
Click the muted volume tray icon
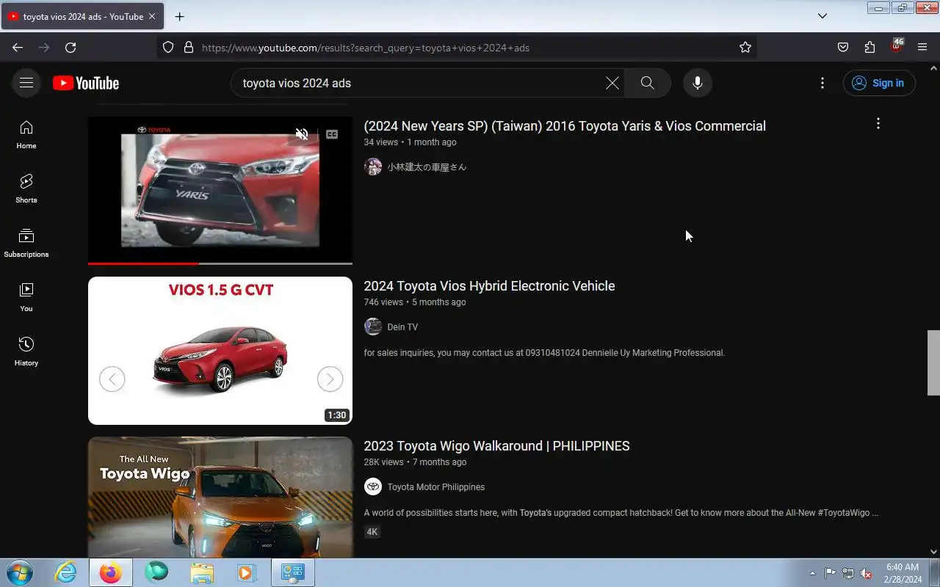click(867, 573)
